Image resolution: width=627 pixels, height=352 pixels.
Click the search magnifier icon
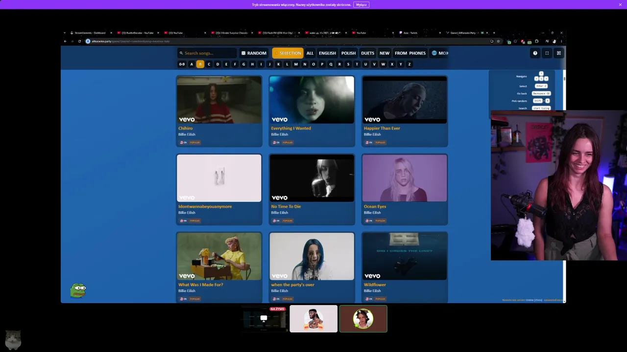[x=181, y=53]
